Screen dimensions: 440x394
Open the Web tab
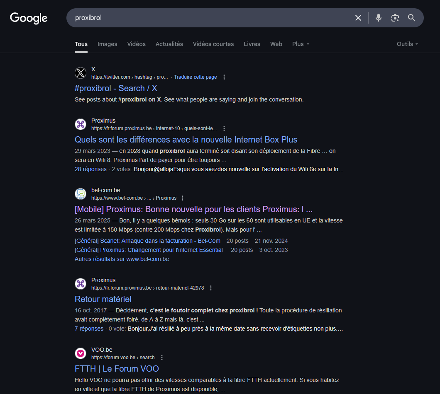[276, 44]
